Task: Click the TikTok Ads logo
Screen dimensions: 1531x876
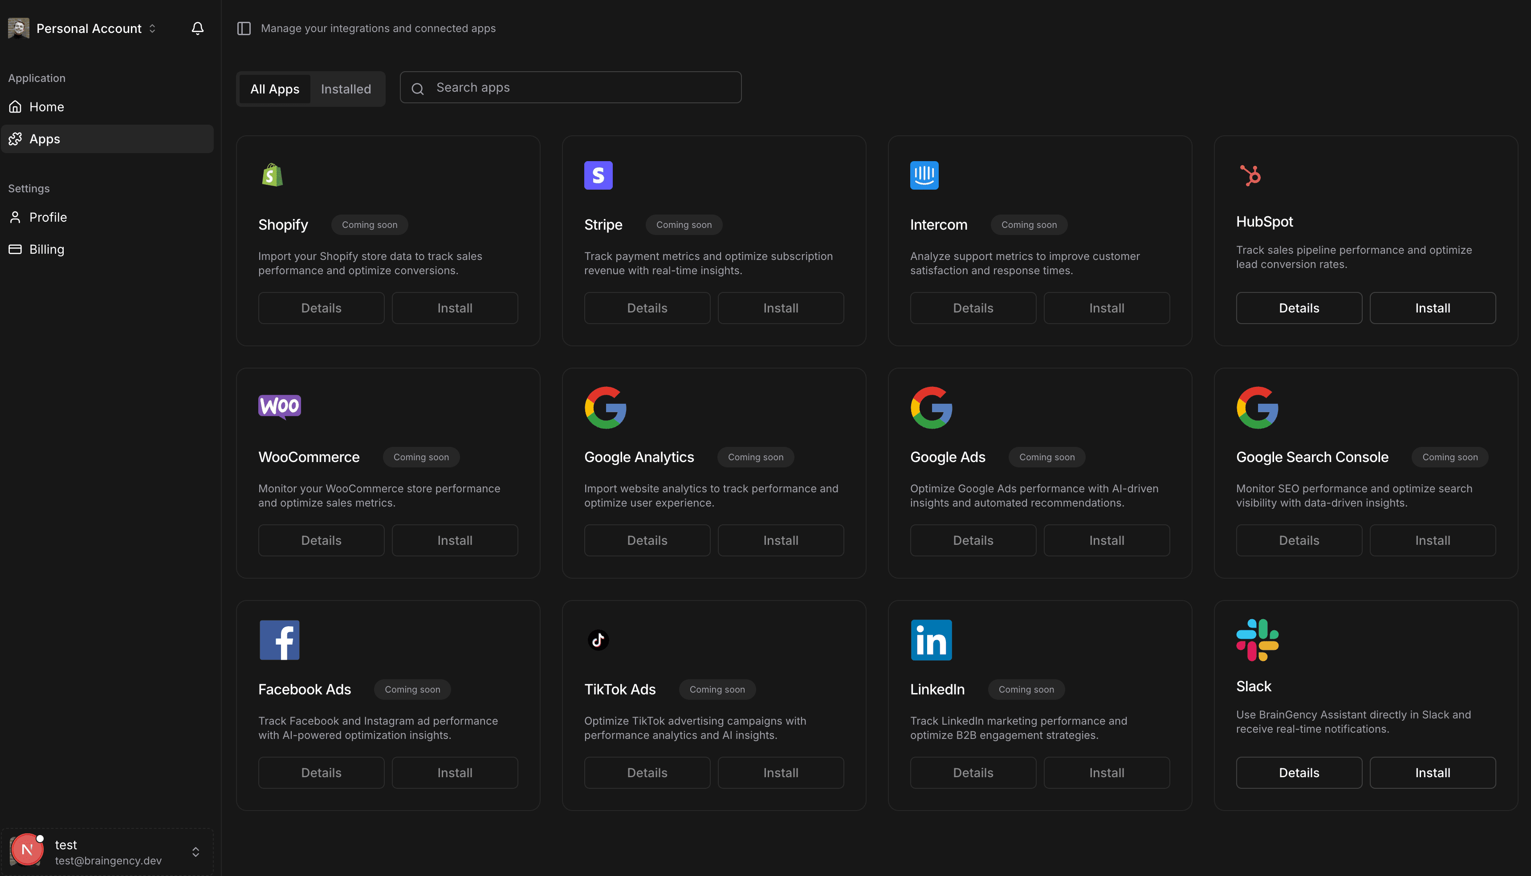Action: click(598, 640)
